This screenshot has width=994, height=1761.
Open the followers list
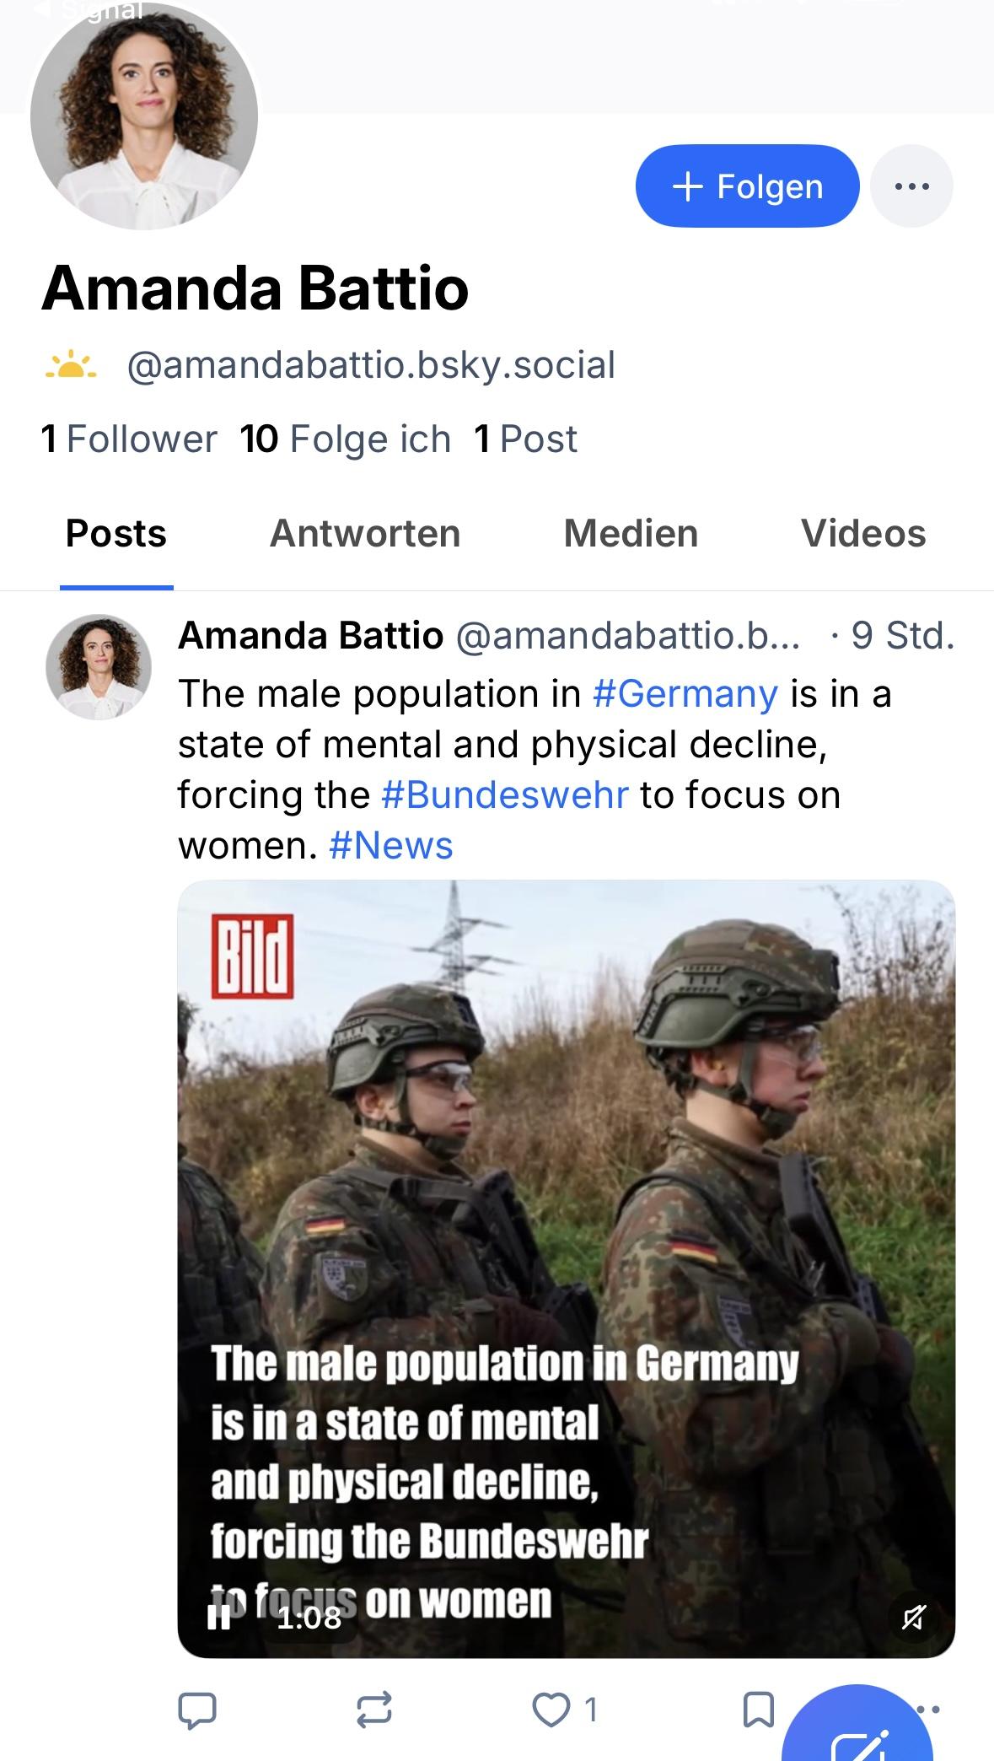129,439
